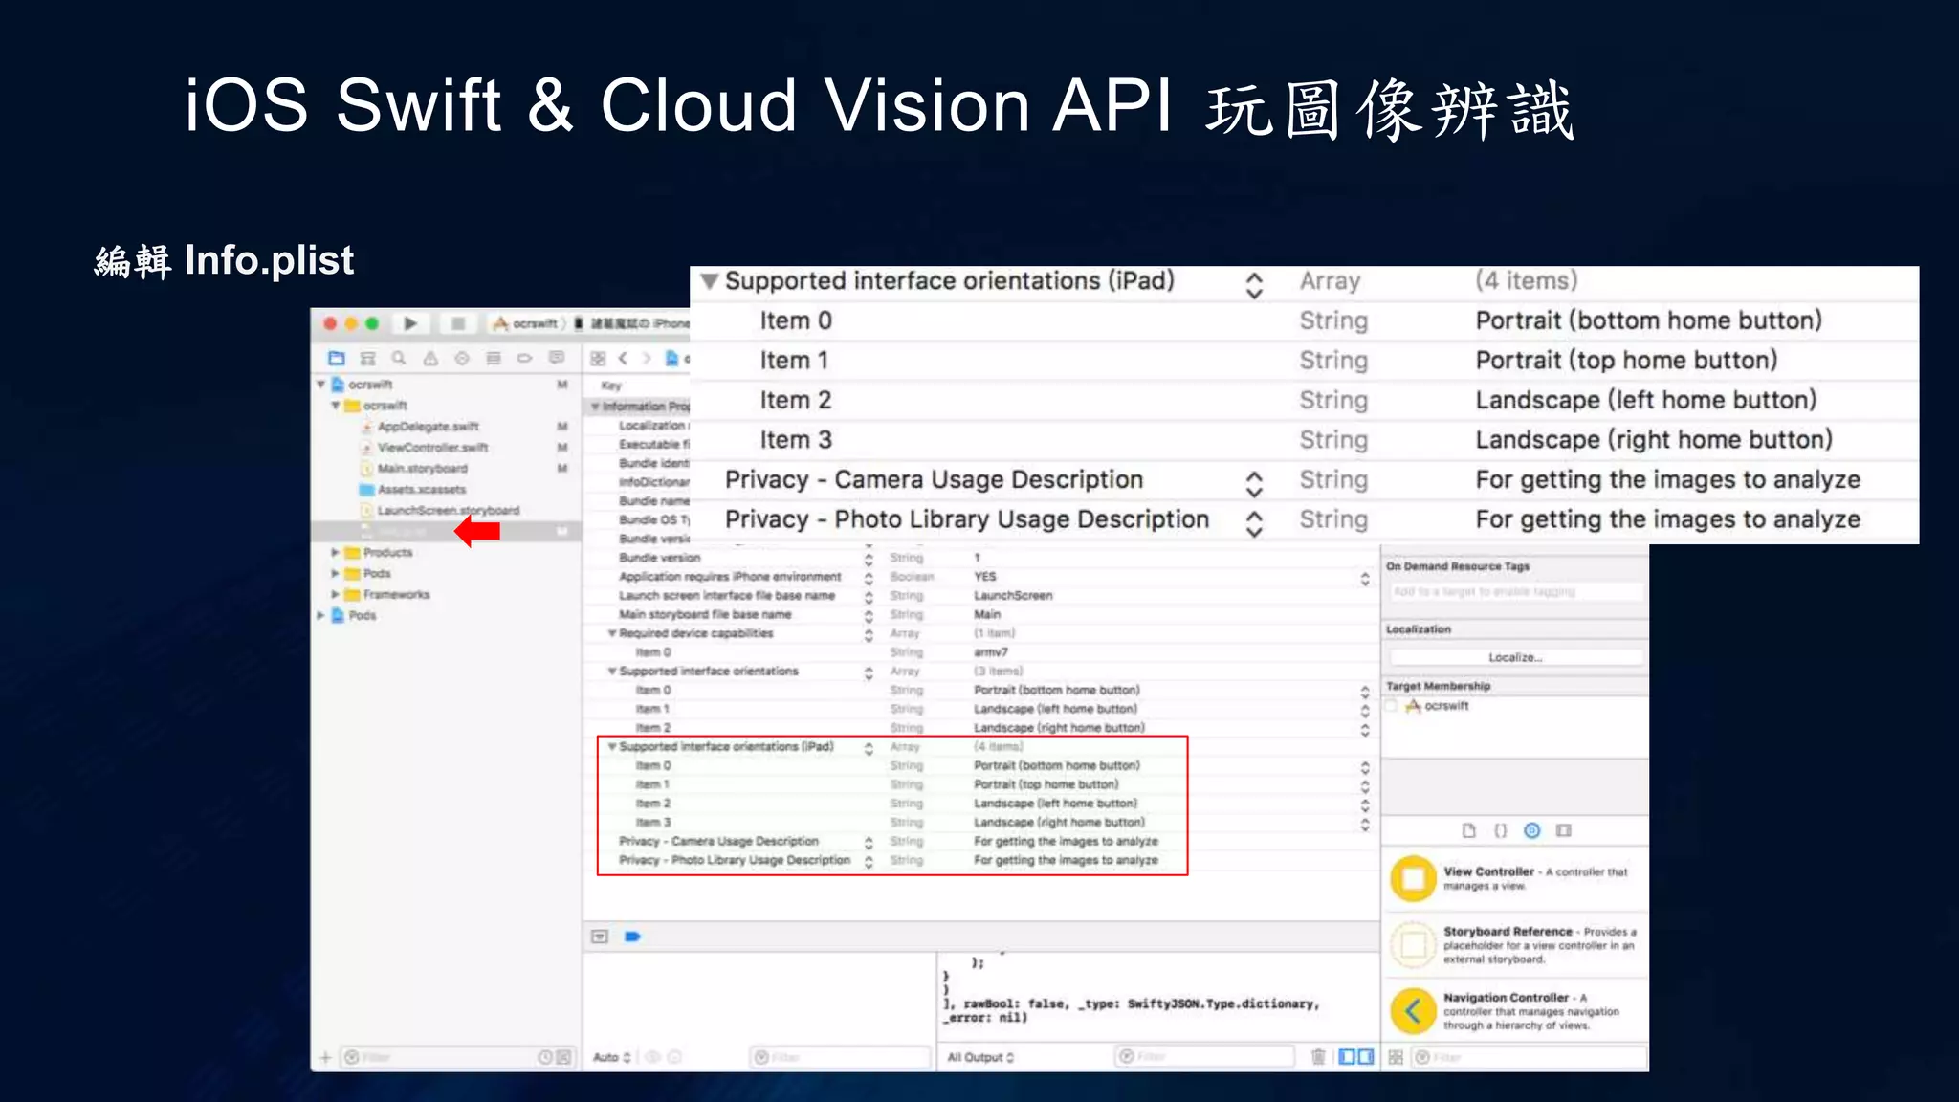Collapse Required device capabilities row

(x=612, y=633)
